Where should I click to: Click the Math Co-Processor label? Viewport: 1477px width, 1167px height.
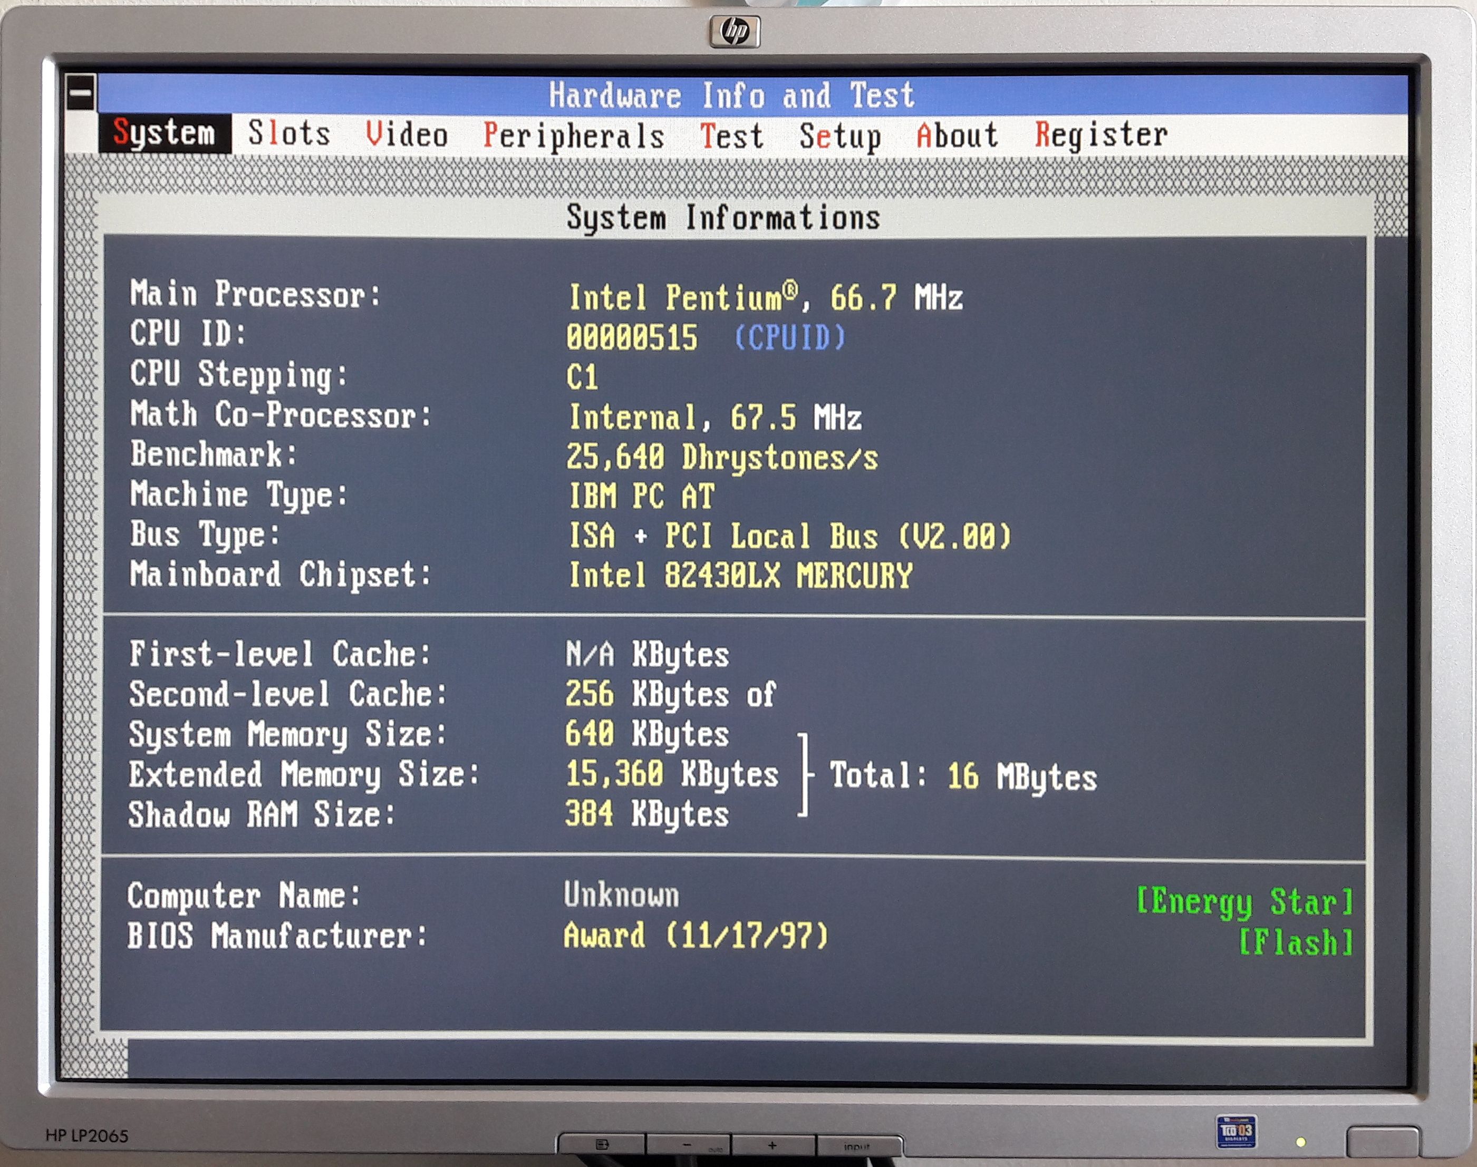coord(281,415)
